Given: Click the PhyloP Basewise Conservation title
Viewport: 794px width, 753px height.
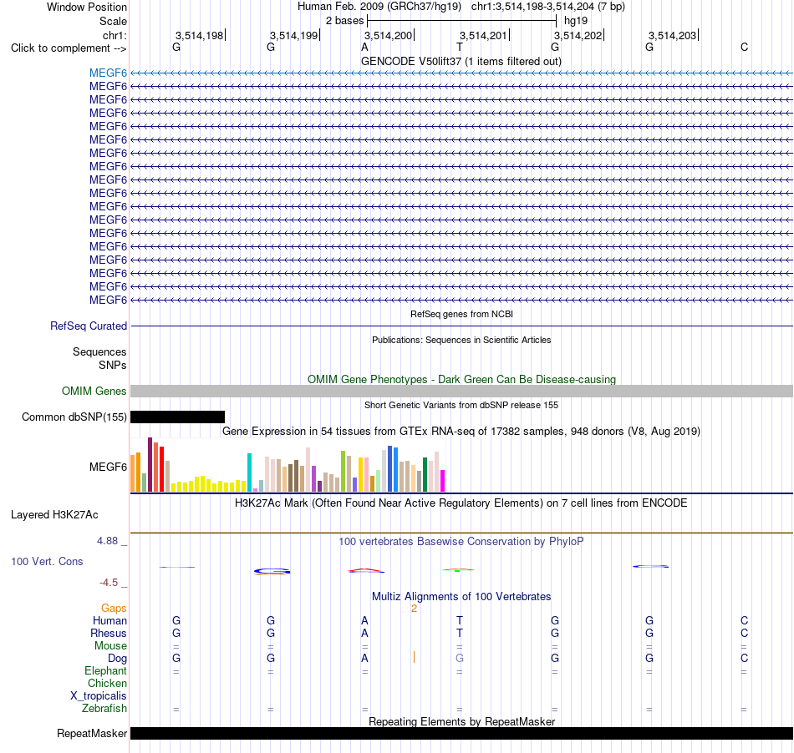Looking at the screenshot, I should pyautogui.click(x=461, y=542).
